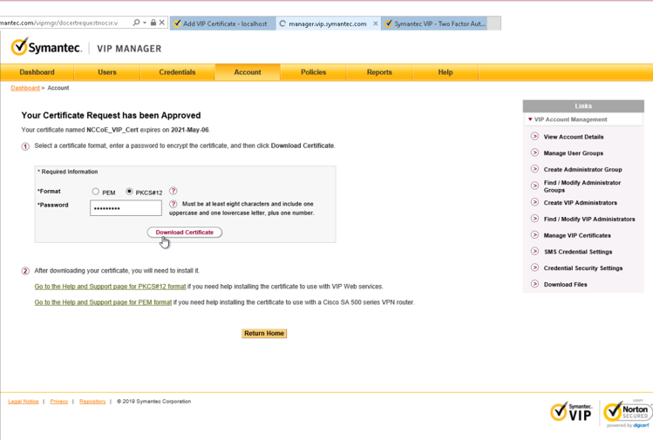Click arrow icon beside Create Administrator Group

click(x=534, y=169)
